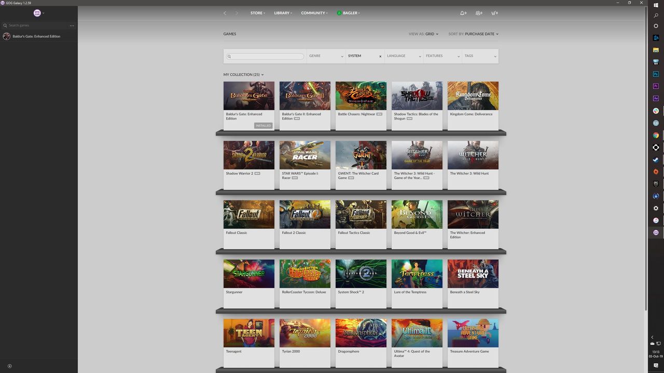
Task: Click the GOG logo in the sidebar
Action: (x=37, y=13)
